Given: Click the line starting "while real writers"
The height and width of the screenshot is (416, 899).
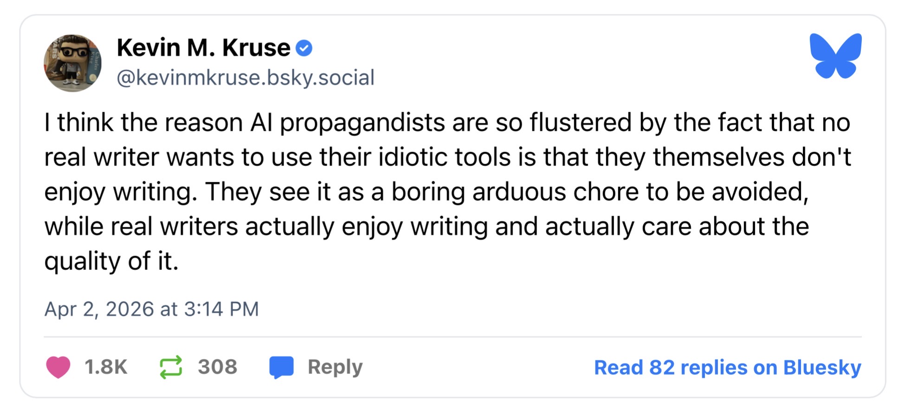Looking at the screenshot, I should pos(426,227).
